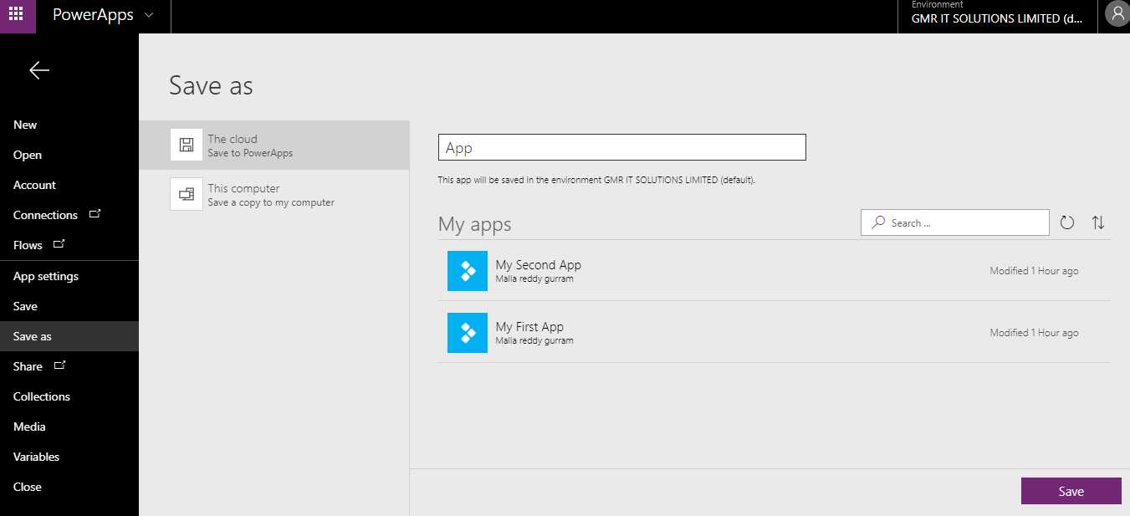Image resolution: width=1130 pixels, height=516 pixels.
Task: Click PowerApps title text
Action: click(x=93, y=15)
